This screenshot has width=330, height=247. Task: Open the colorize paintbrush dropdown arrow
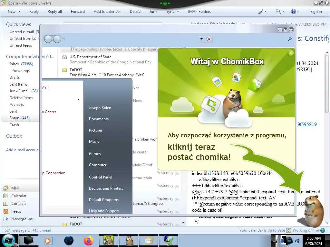coord(265,12)
